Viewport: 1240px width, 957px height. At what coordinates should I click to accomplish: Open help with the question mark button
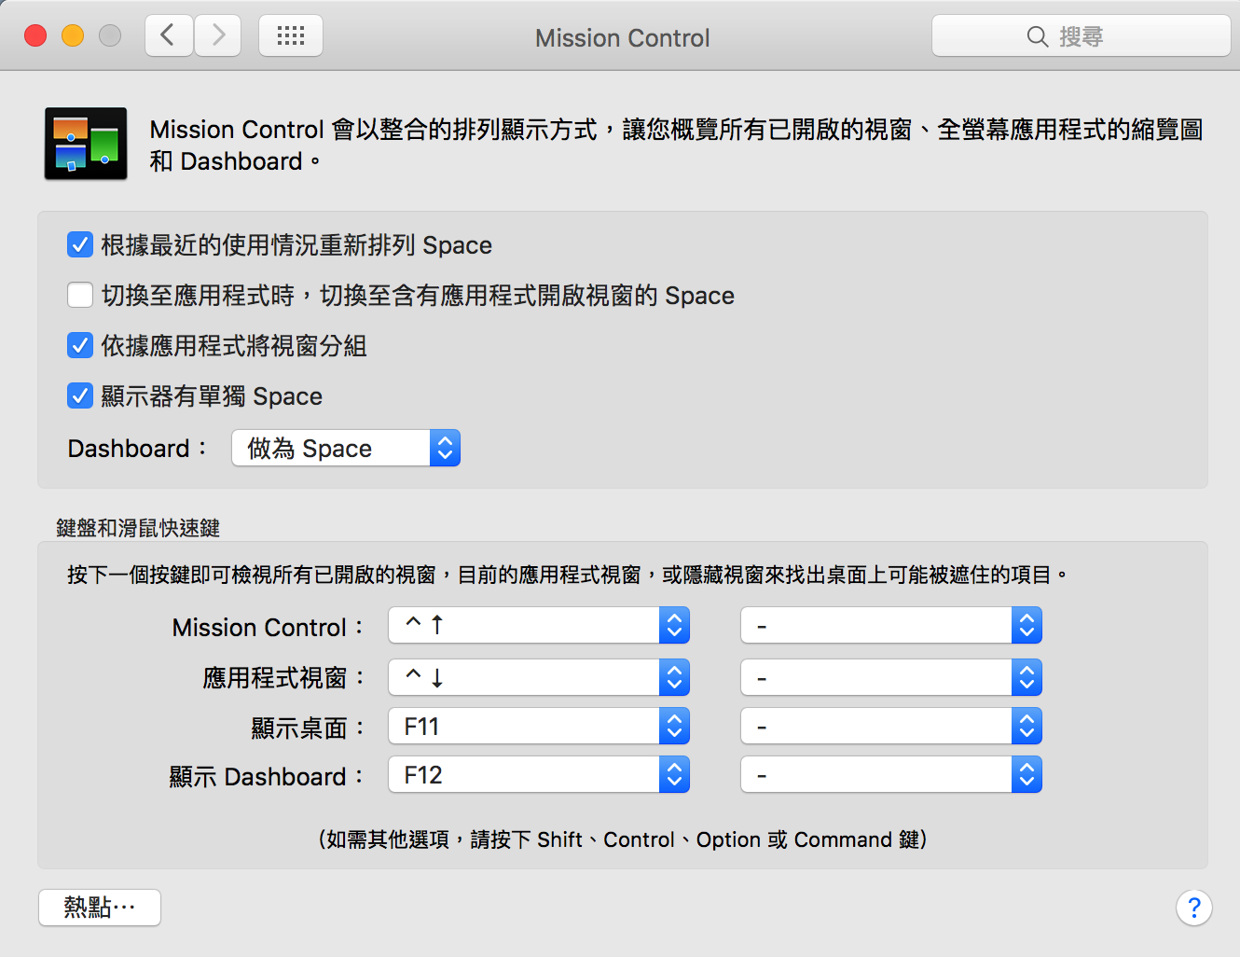coord(1194,908)
